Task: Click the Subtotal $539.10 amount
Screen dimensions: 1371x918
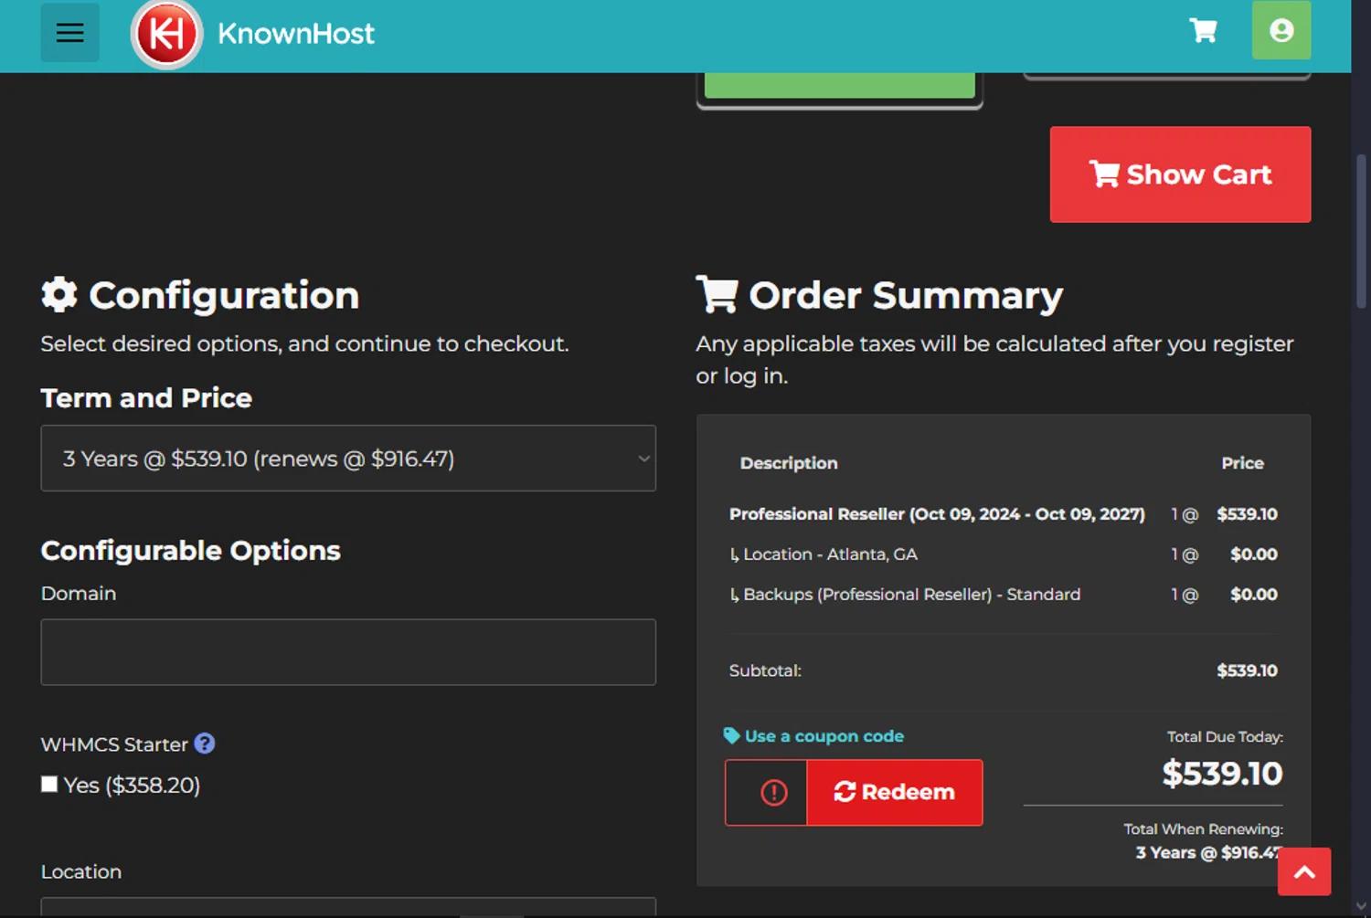Action: click(1247, 670)
